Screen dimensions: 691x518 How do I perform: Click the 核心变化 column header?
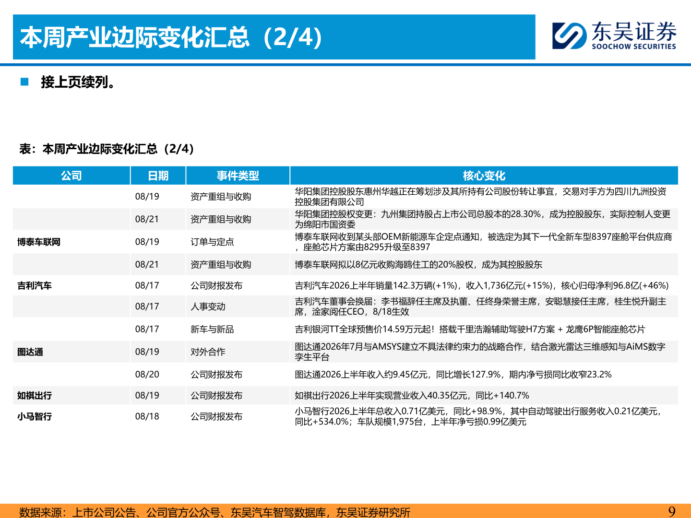point(484,176)
